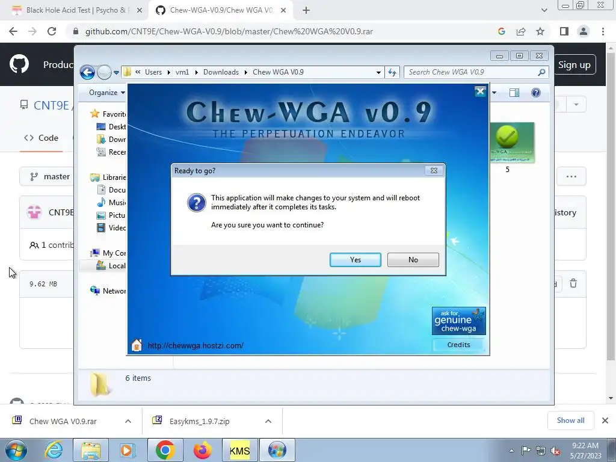The image size is (616, 462).
Task: Open Documents library in Explorer pane
Action: tap(111, 189)
